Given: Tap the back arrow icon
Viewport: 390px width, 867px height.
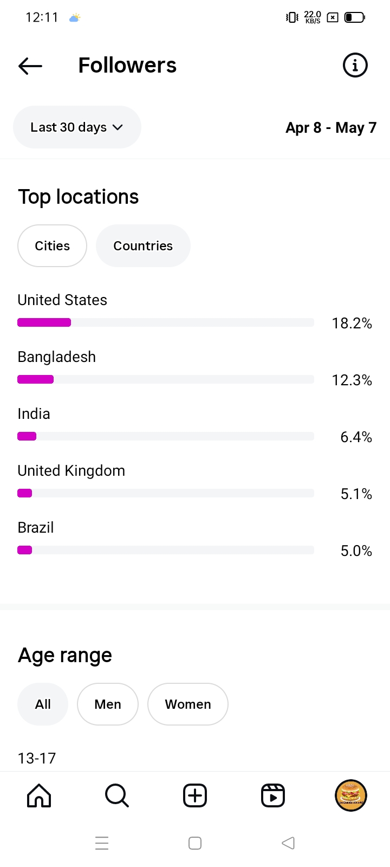Looking at the screenshot, I should [x=30, y=66].
